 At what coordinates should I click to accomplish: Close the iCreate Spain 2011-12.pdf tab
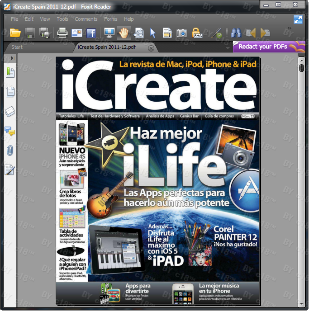(x=151, y=48)
